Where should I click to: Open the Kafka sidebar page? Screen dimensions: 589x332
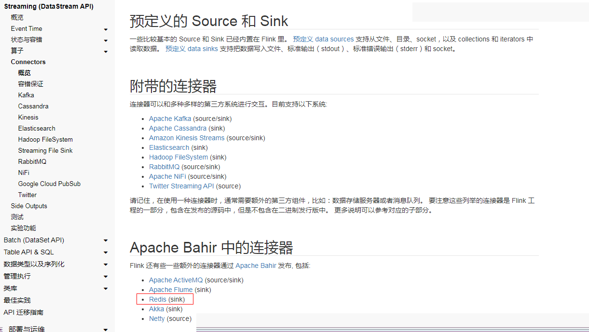(26, 95)
